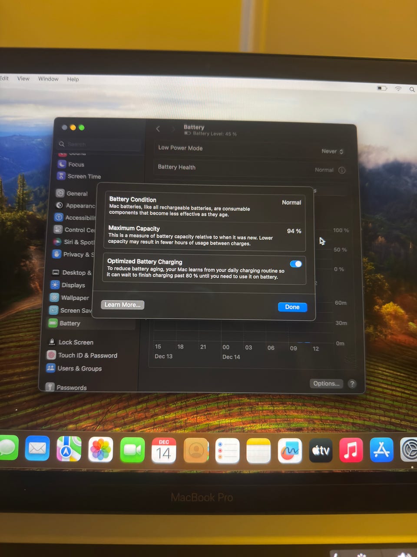
Task: Open the Edit menu
Action: click(4, 78)
